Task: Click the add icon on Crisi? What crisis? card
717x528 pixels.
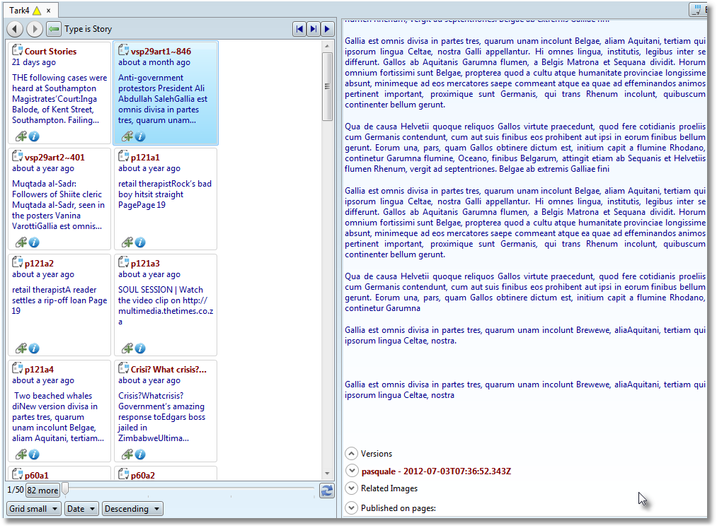Action: [x=127, y=454]
